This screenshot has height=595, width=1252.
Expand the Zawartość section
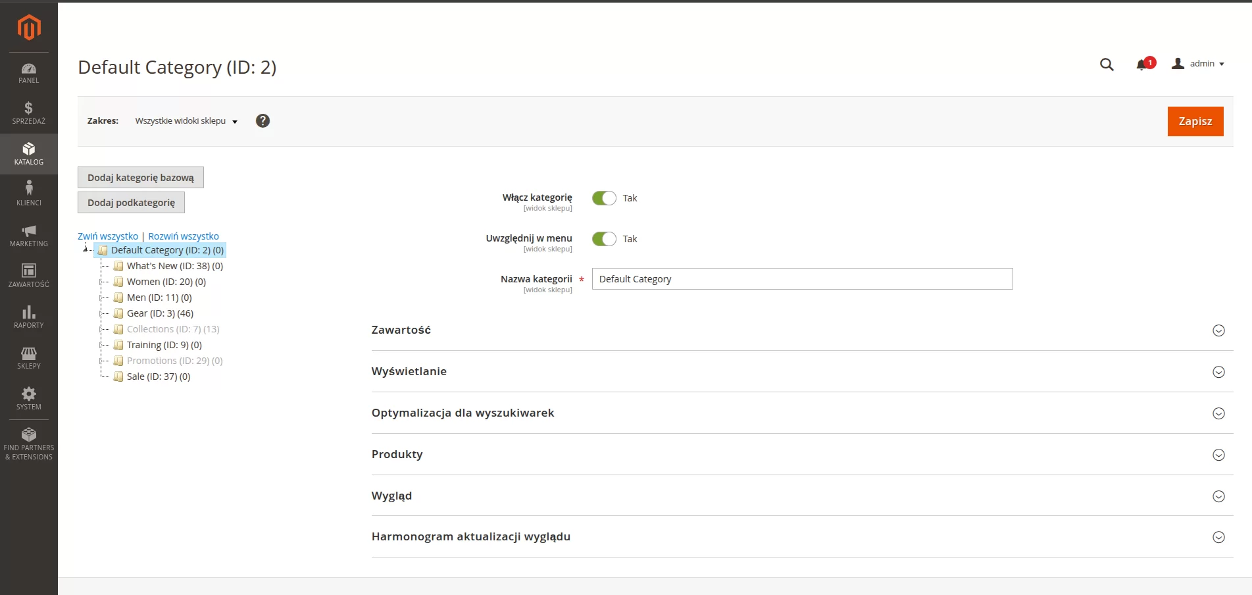tap(801, 330)
